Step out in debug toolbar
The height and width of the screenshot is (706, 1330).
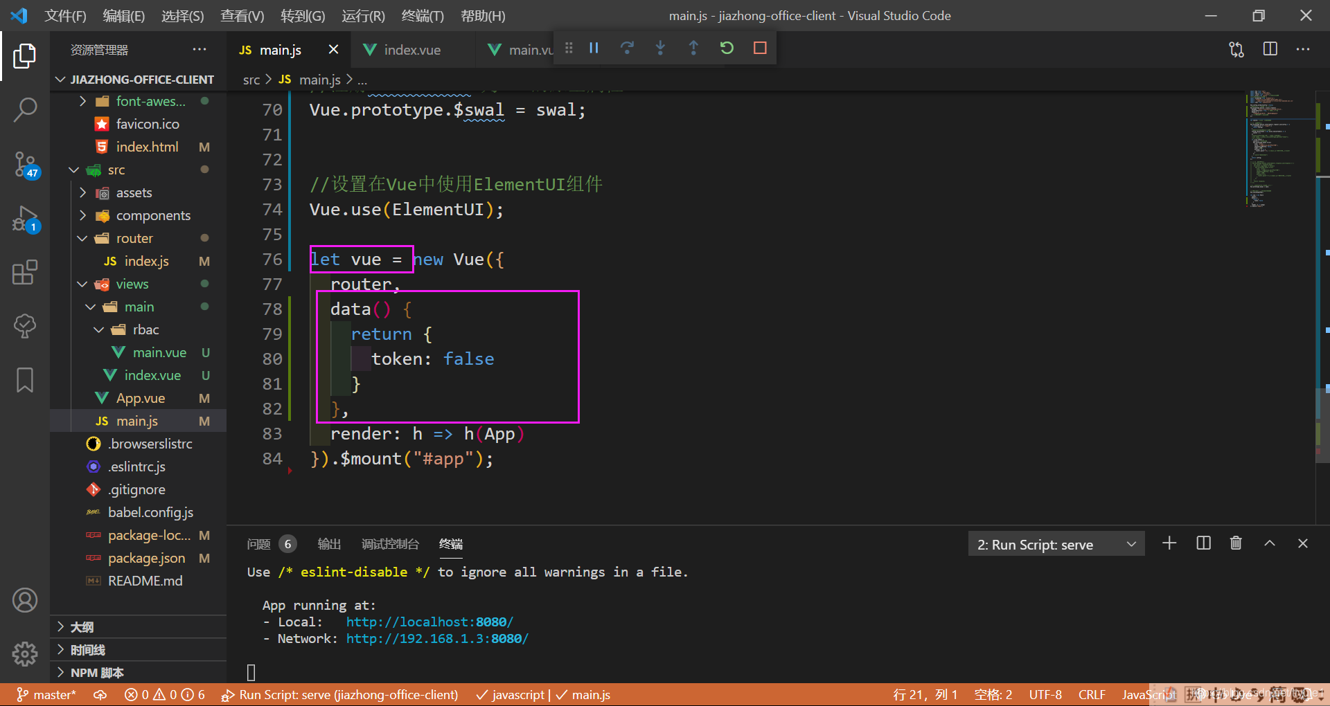pyautogui.click(x=693, y=48)
